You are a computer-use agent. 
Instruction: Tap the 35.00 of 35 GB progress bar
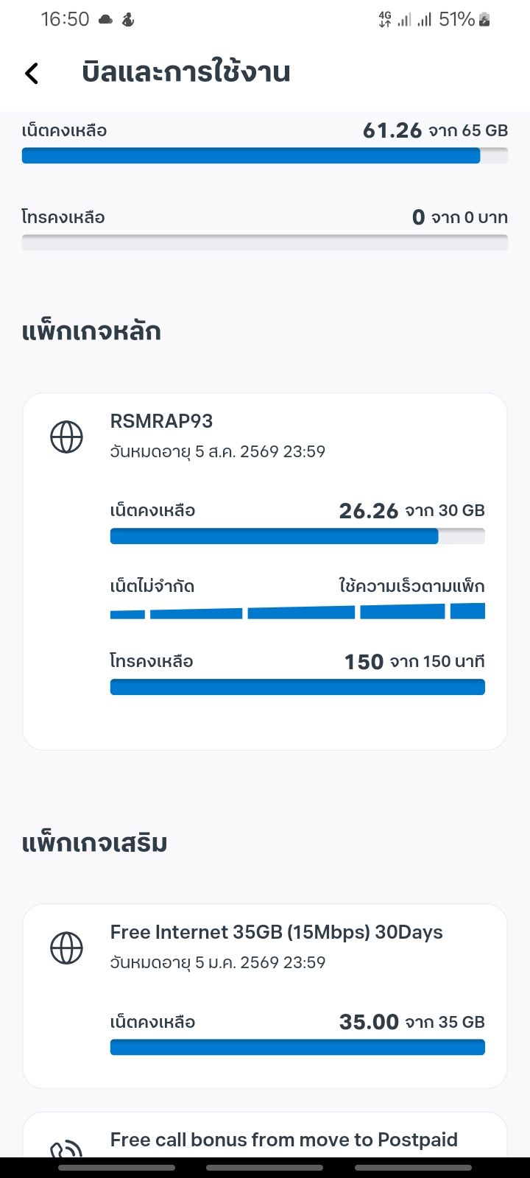(x=297, y=1047)
